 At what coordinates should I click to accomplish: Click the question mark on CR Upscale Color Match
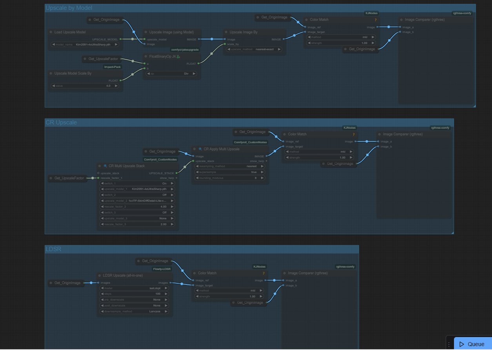pyautogui.click(x=354, y=134)
